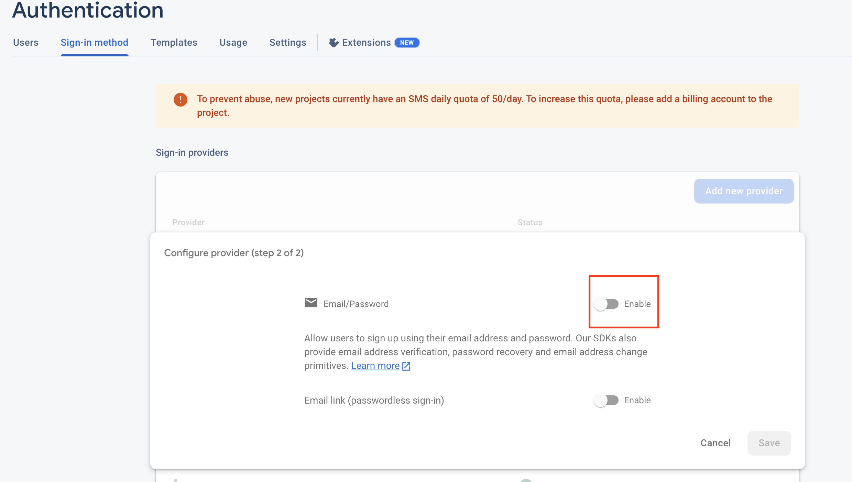Switch to the Templates tab
The image size is (852, 482).
tap(174, 43)
